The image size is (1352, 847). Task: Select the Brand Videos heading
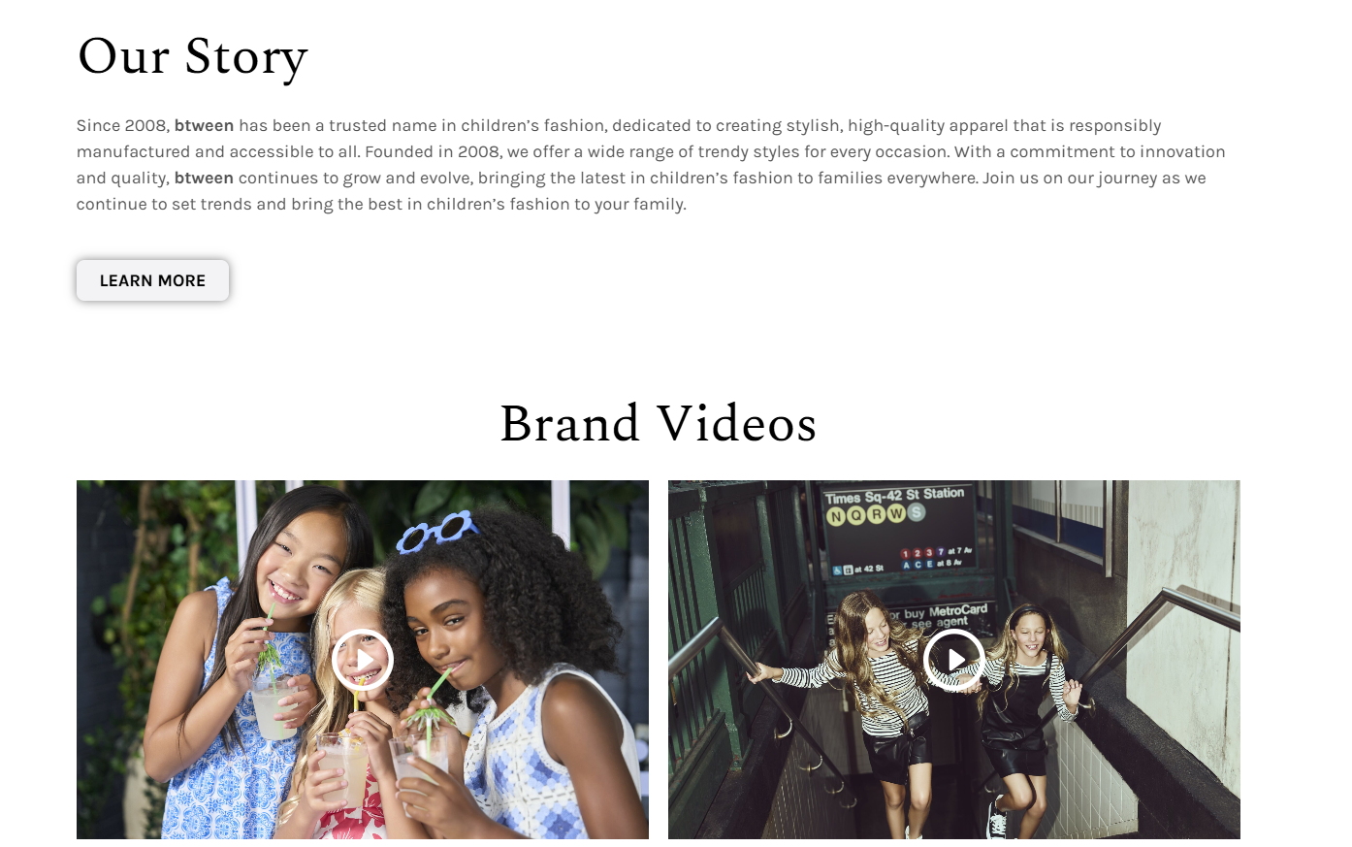coord(659,424)
